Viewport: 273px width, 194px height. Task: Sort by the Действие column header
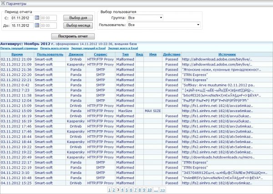[x=172, y=54]
